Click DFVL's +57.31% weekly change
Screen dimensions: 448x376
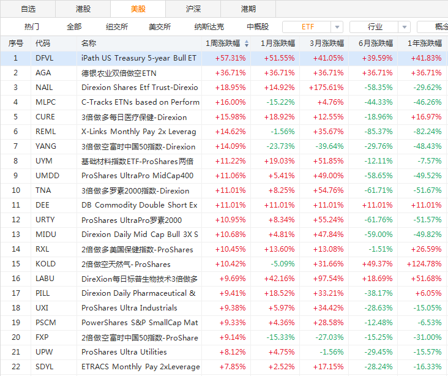point(230,58)
